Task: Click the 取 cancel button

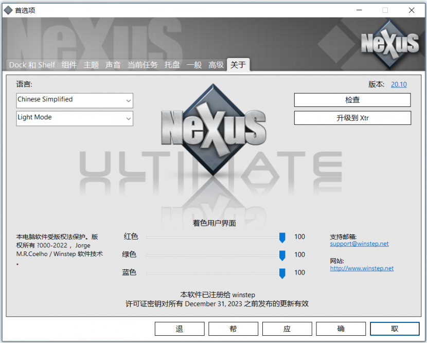Action: click(395, 329)
